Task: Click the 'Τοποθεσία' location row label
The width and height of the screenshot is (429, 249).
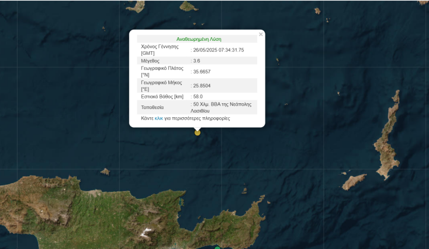Action: [153, 108]
